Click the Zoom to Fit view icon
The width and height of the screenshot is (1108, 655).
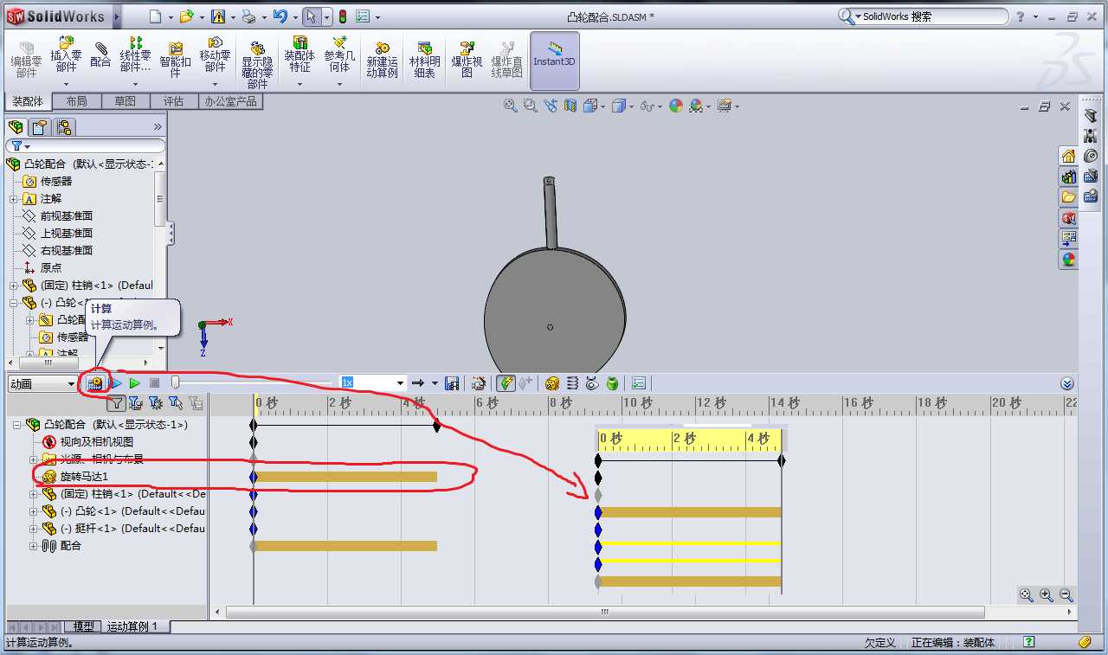511,106
